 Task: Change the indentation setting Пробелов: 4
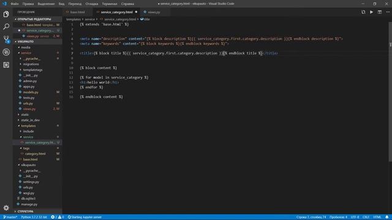pyautogui.click(x=338, y=217)
